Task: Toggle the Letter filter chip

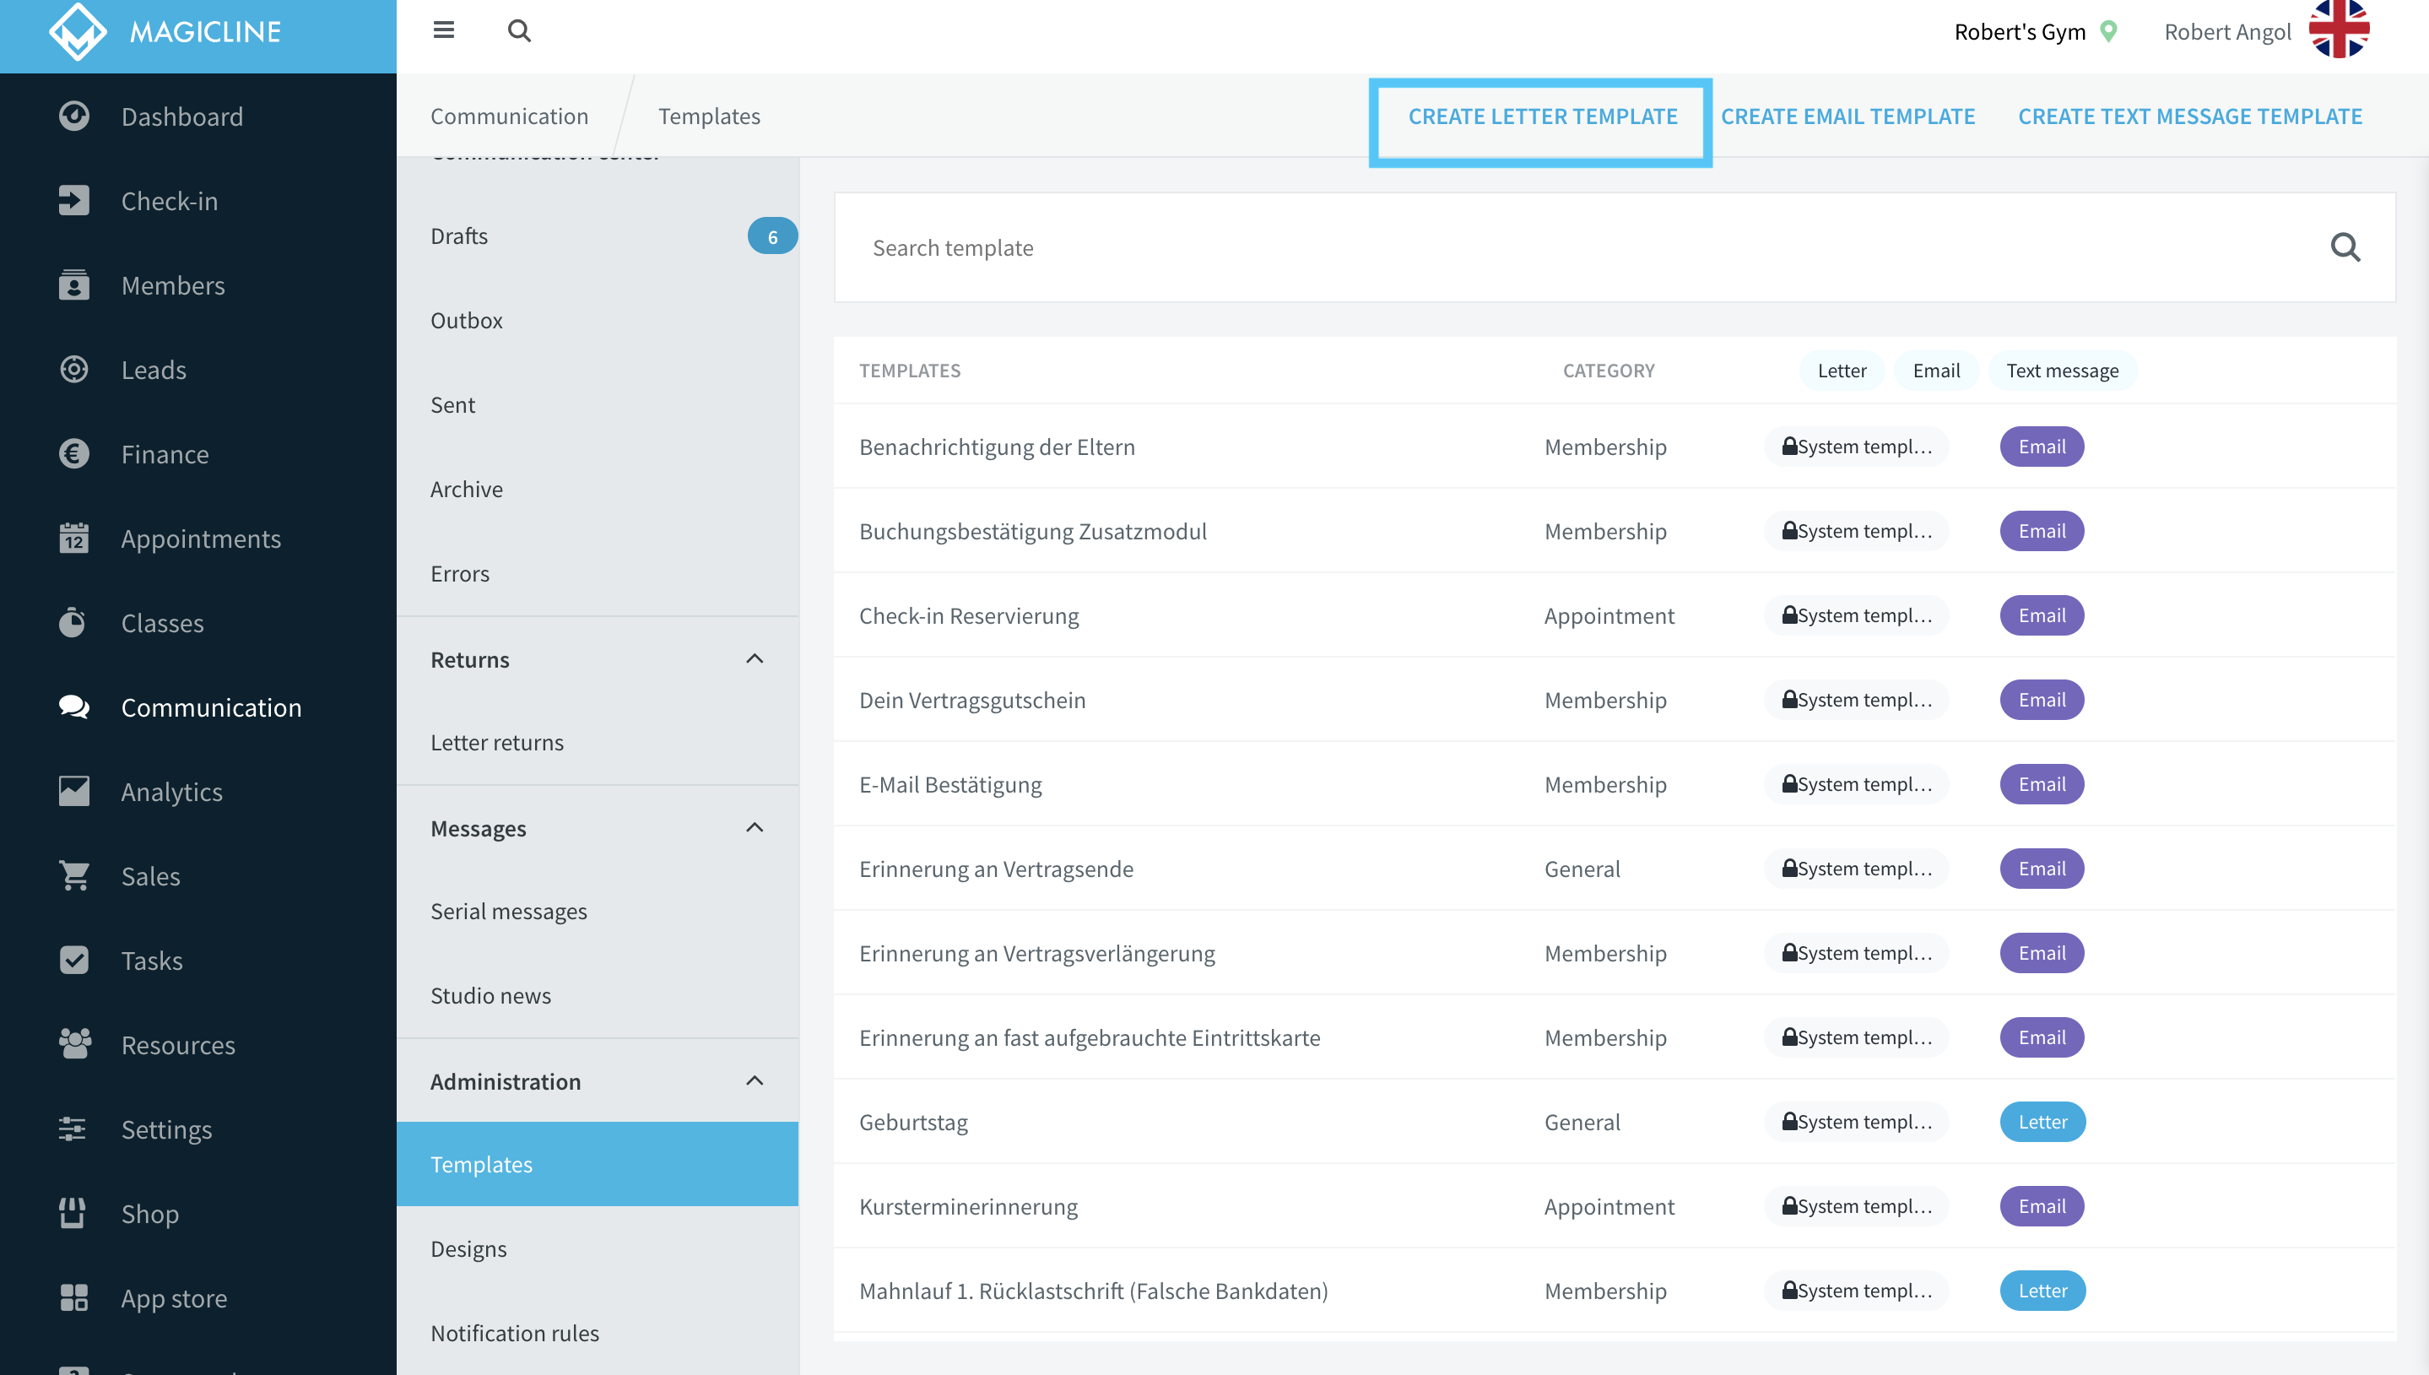Action: pyautogui.click(x=1842, y=371)
